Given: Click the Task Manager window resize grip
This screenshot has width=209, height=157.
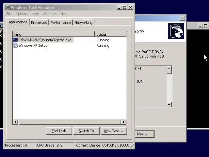Looking at the screenshot, I should click(x=132, y=146).
